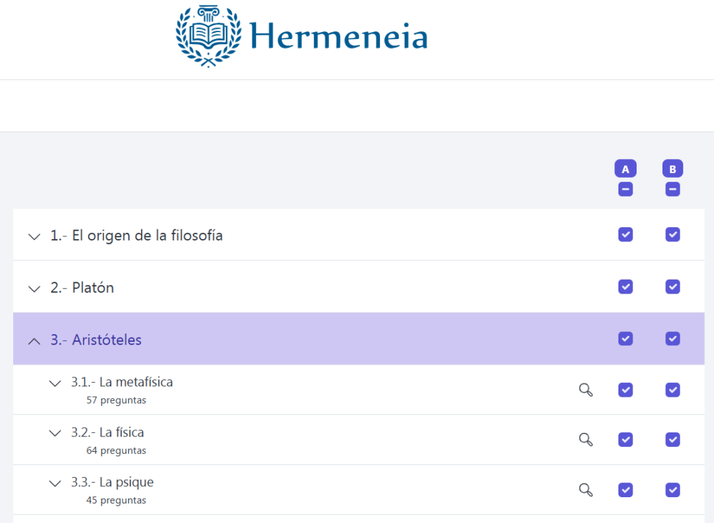Expand subsection 3.1 La metafísica chevron

(x=55, y=383)
